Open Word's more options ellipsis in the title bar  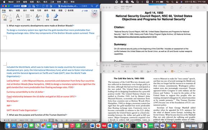(x=55, y=6)
